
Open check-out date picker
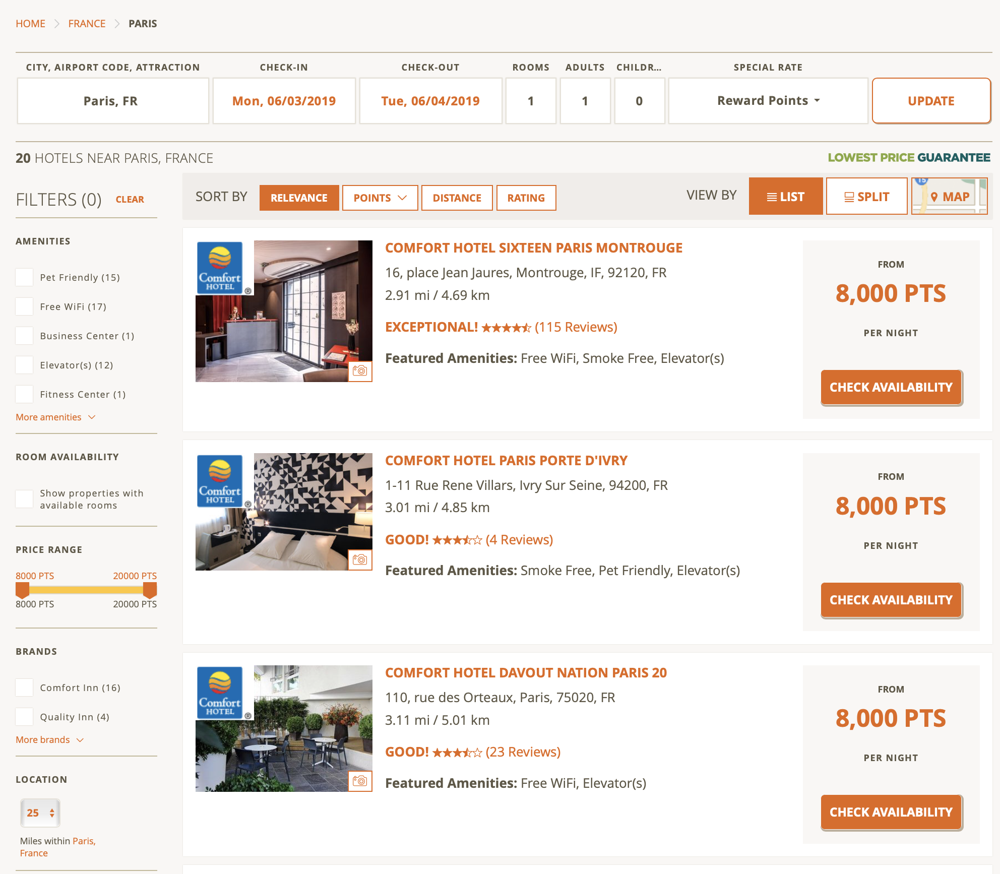[x=430, y=101]
